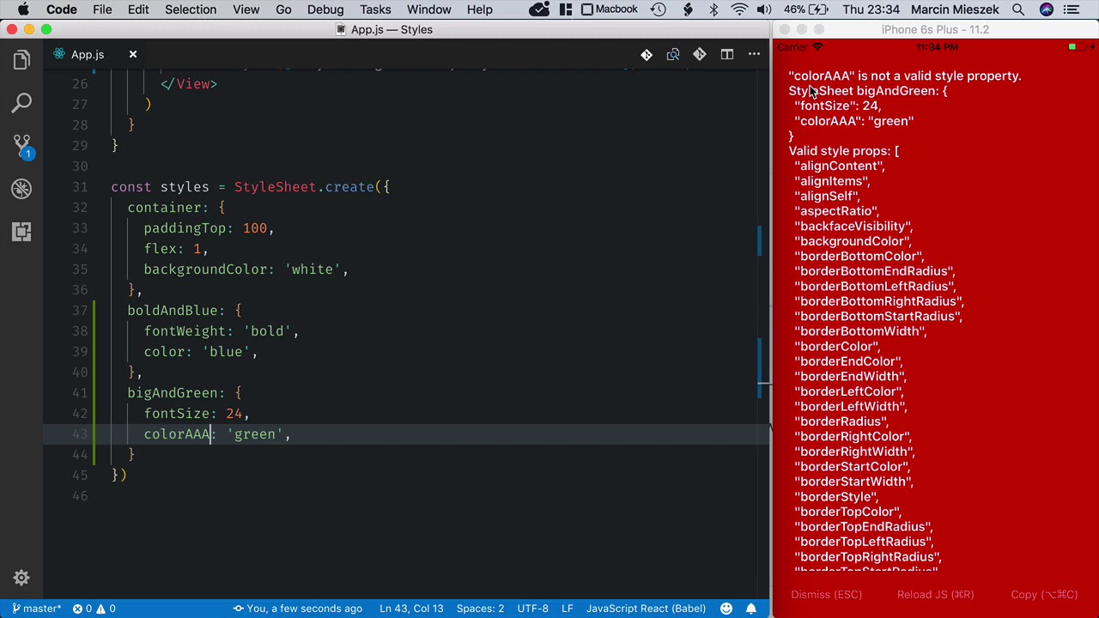Screen dimensions: 1099x618
Task: Open the Selection menu
Action: click(x=191, y=9)
